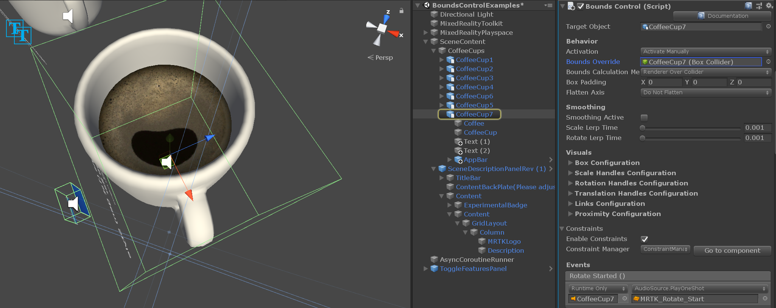Open the component preset slider icon
This screenshot has height=308, width=776.
[759, 6]
